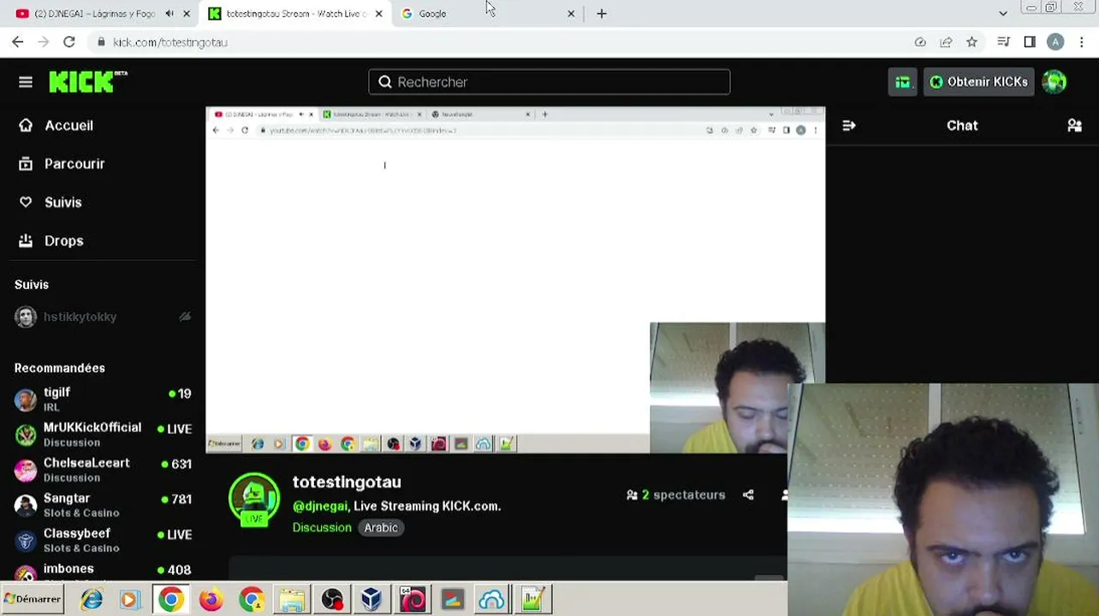
Task: Open the green gift box icon
Action: (902, 82)
